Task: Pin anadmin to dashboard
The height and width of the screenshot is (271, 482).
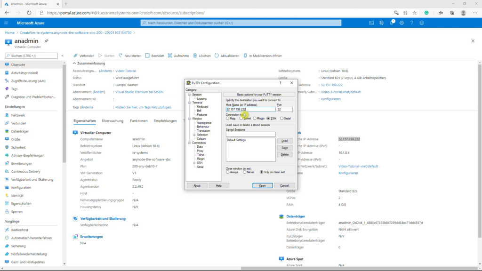Action: [x=47, y=41]
